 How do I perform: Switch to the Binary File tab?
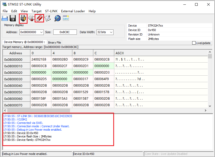[54, 42]
